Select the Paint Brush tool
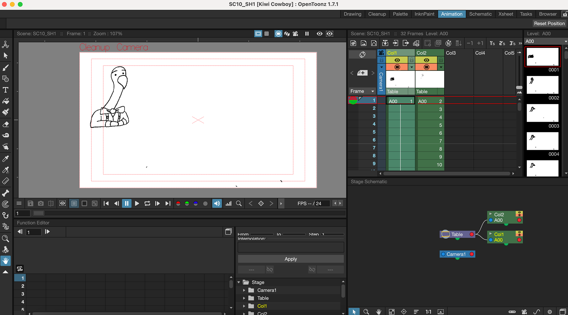568x315 pixels. click(5, 112)
